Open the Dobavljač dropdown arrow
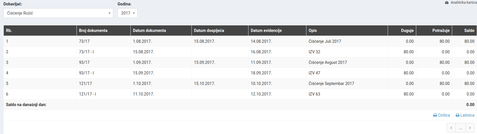Viewport: 477px width, 134px height. (x=110, y=13)
